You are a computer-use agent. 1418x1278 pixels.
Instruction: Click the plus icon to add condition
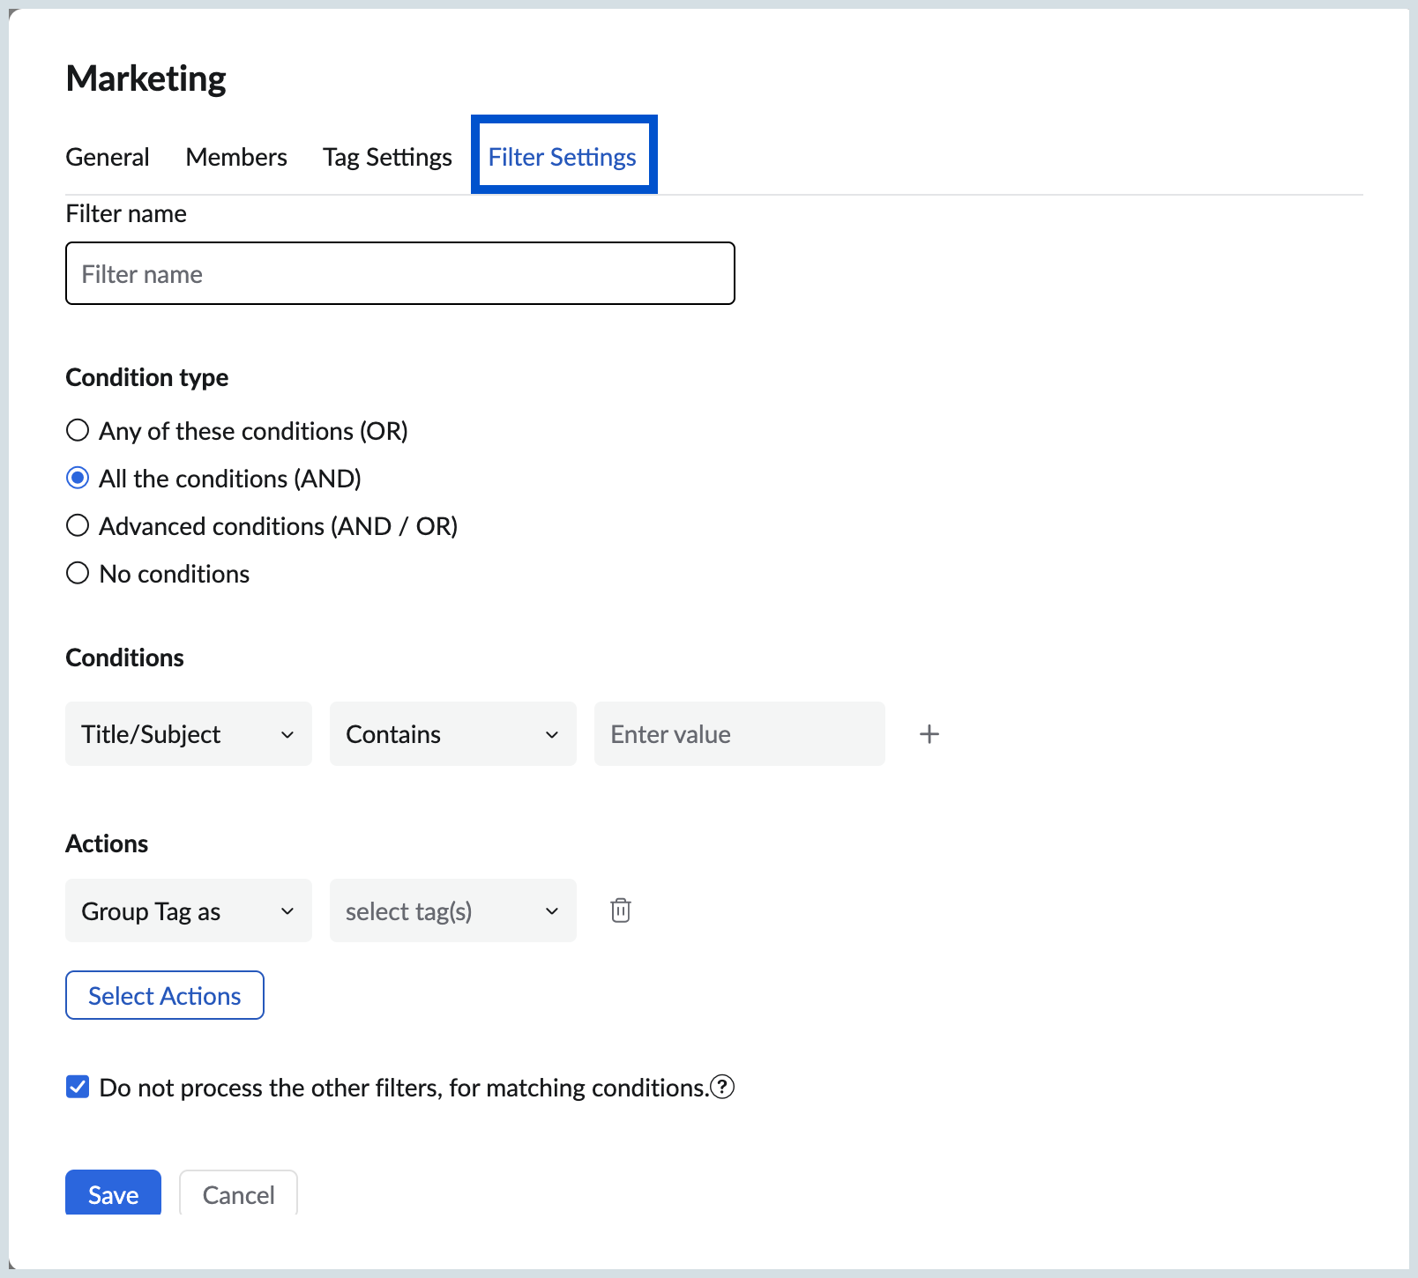click(929, 734)
